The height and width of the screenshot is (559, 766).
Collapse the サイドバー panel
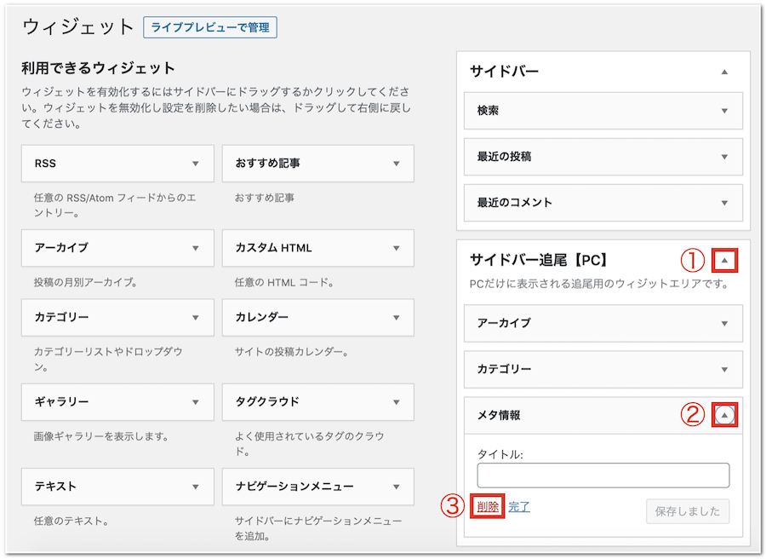[x=724, y=72]
